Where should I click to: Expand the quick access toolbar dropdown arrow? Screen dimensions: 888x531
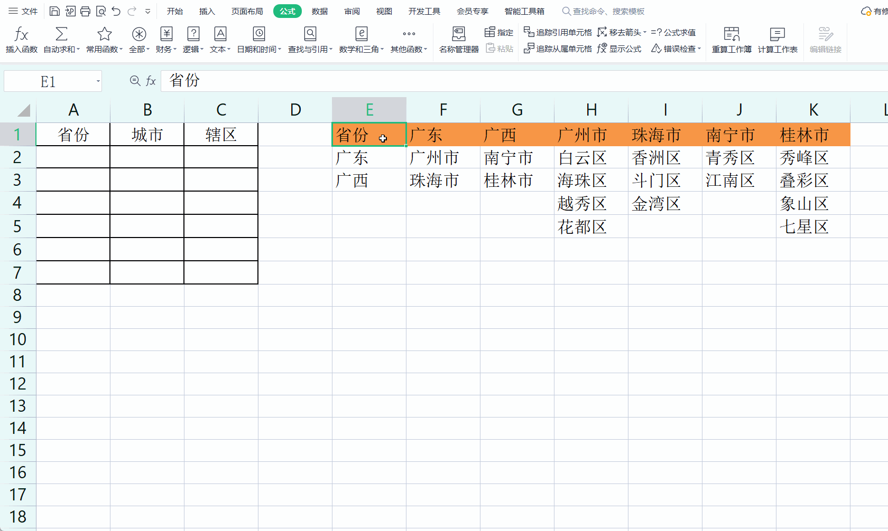point(148,11)
